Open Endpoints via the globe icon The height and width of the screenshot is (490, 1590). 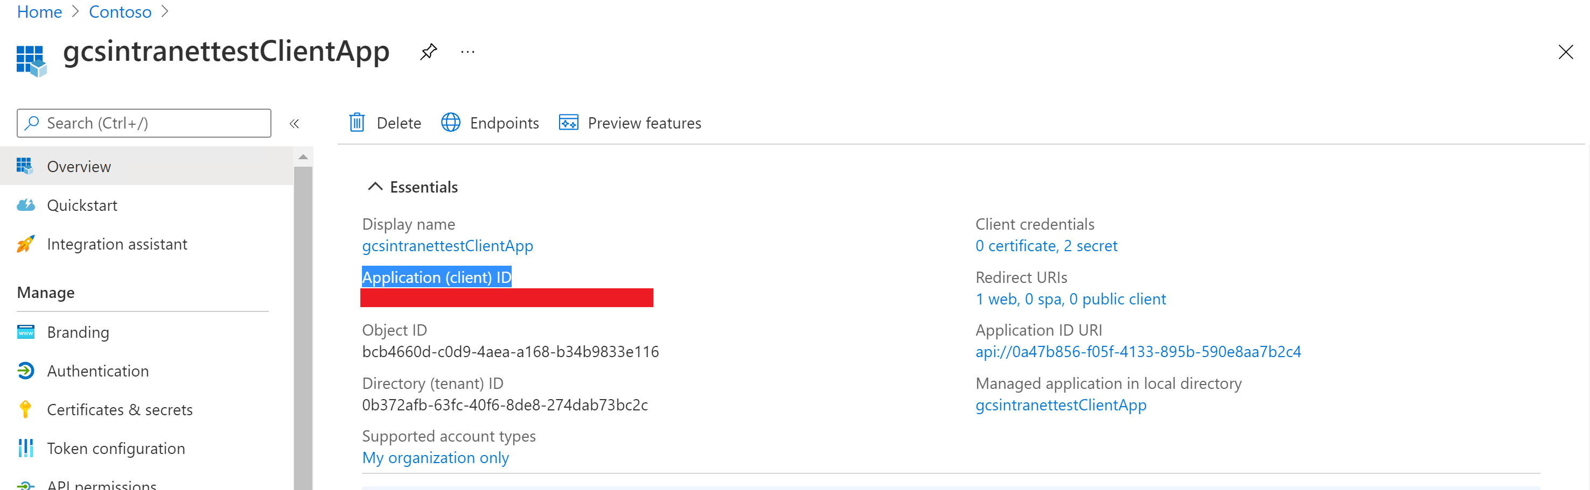[451, 123]
